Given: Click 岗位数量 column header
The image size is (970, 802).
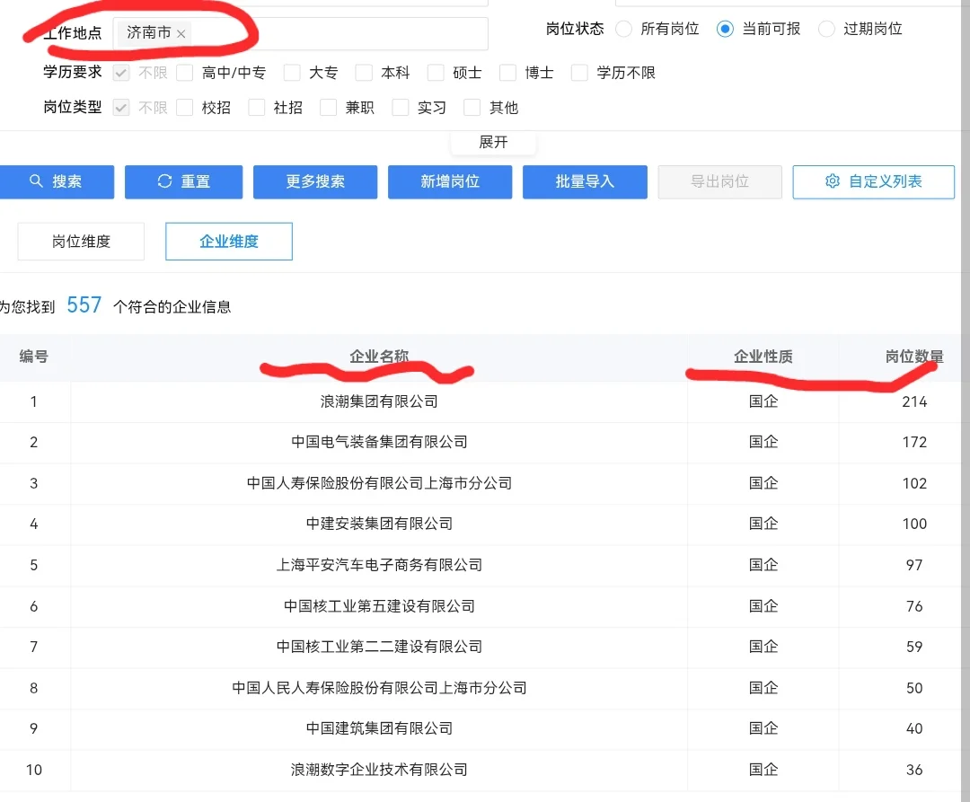Looking at the screenshot, I should tap(914, 357).
